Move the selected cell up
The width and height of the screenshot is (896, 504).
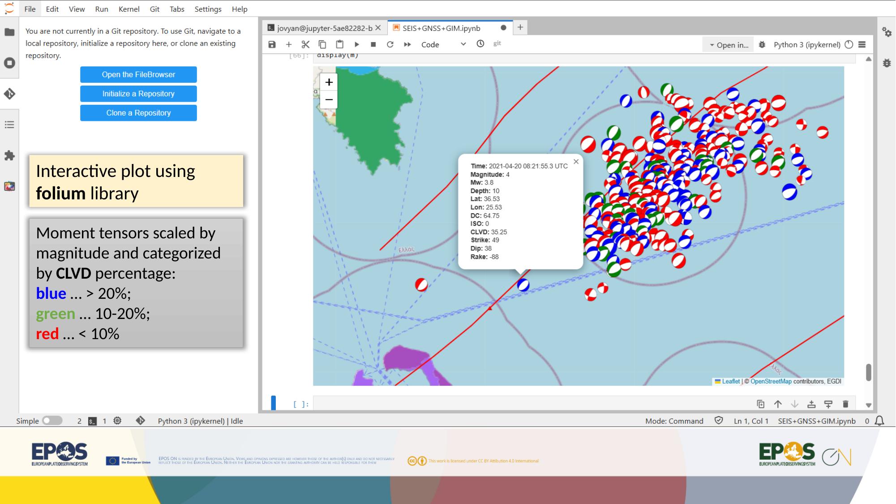coord(778,404)
